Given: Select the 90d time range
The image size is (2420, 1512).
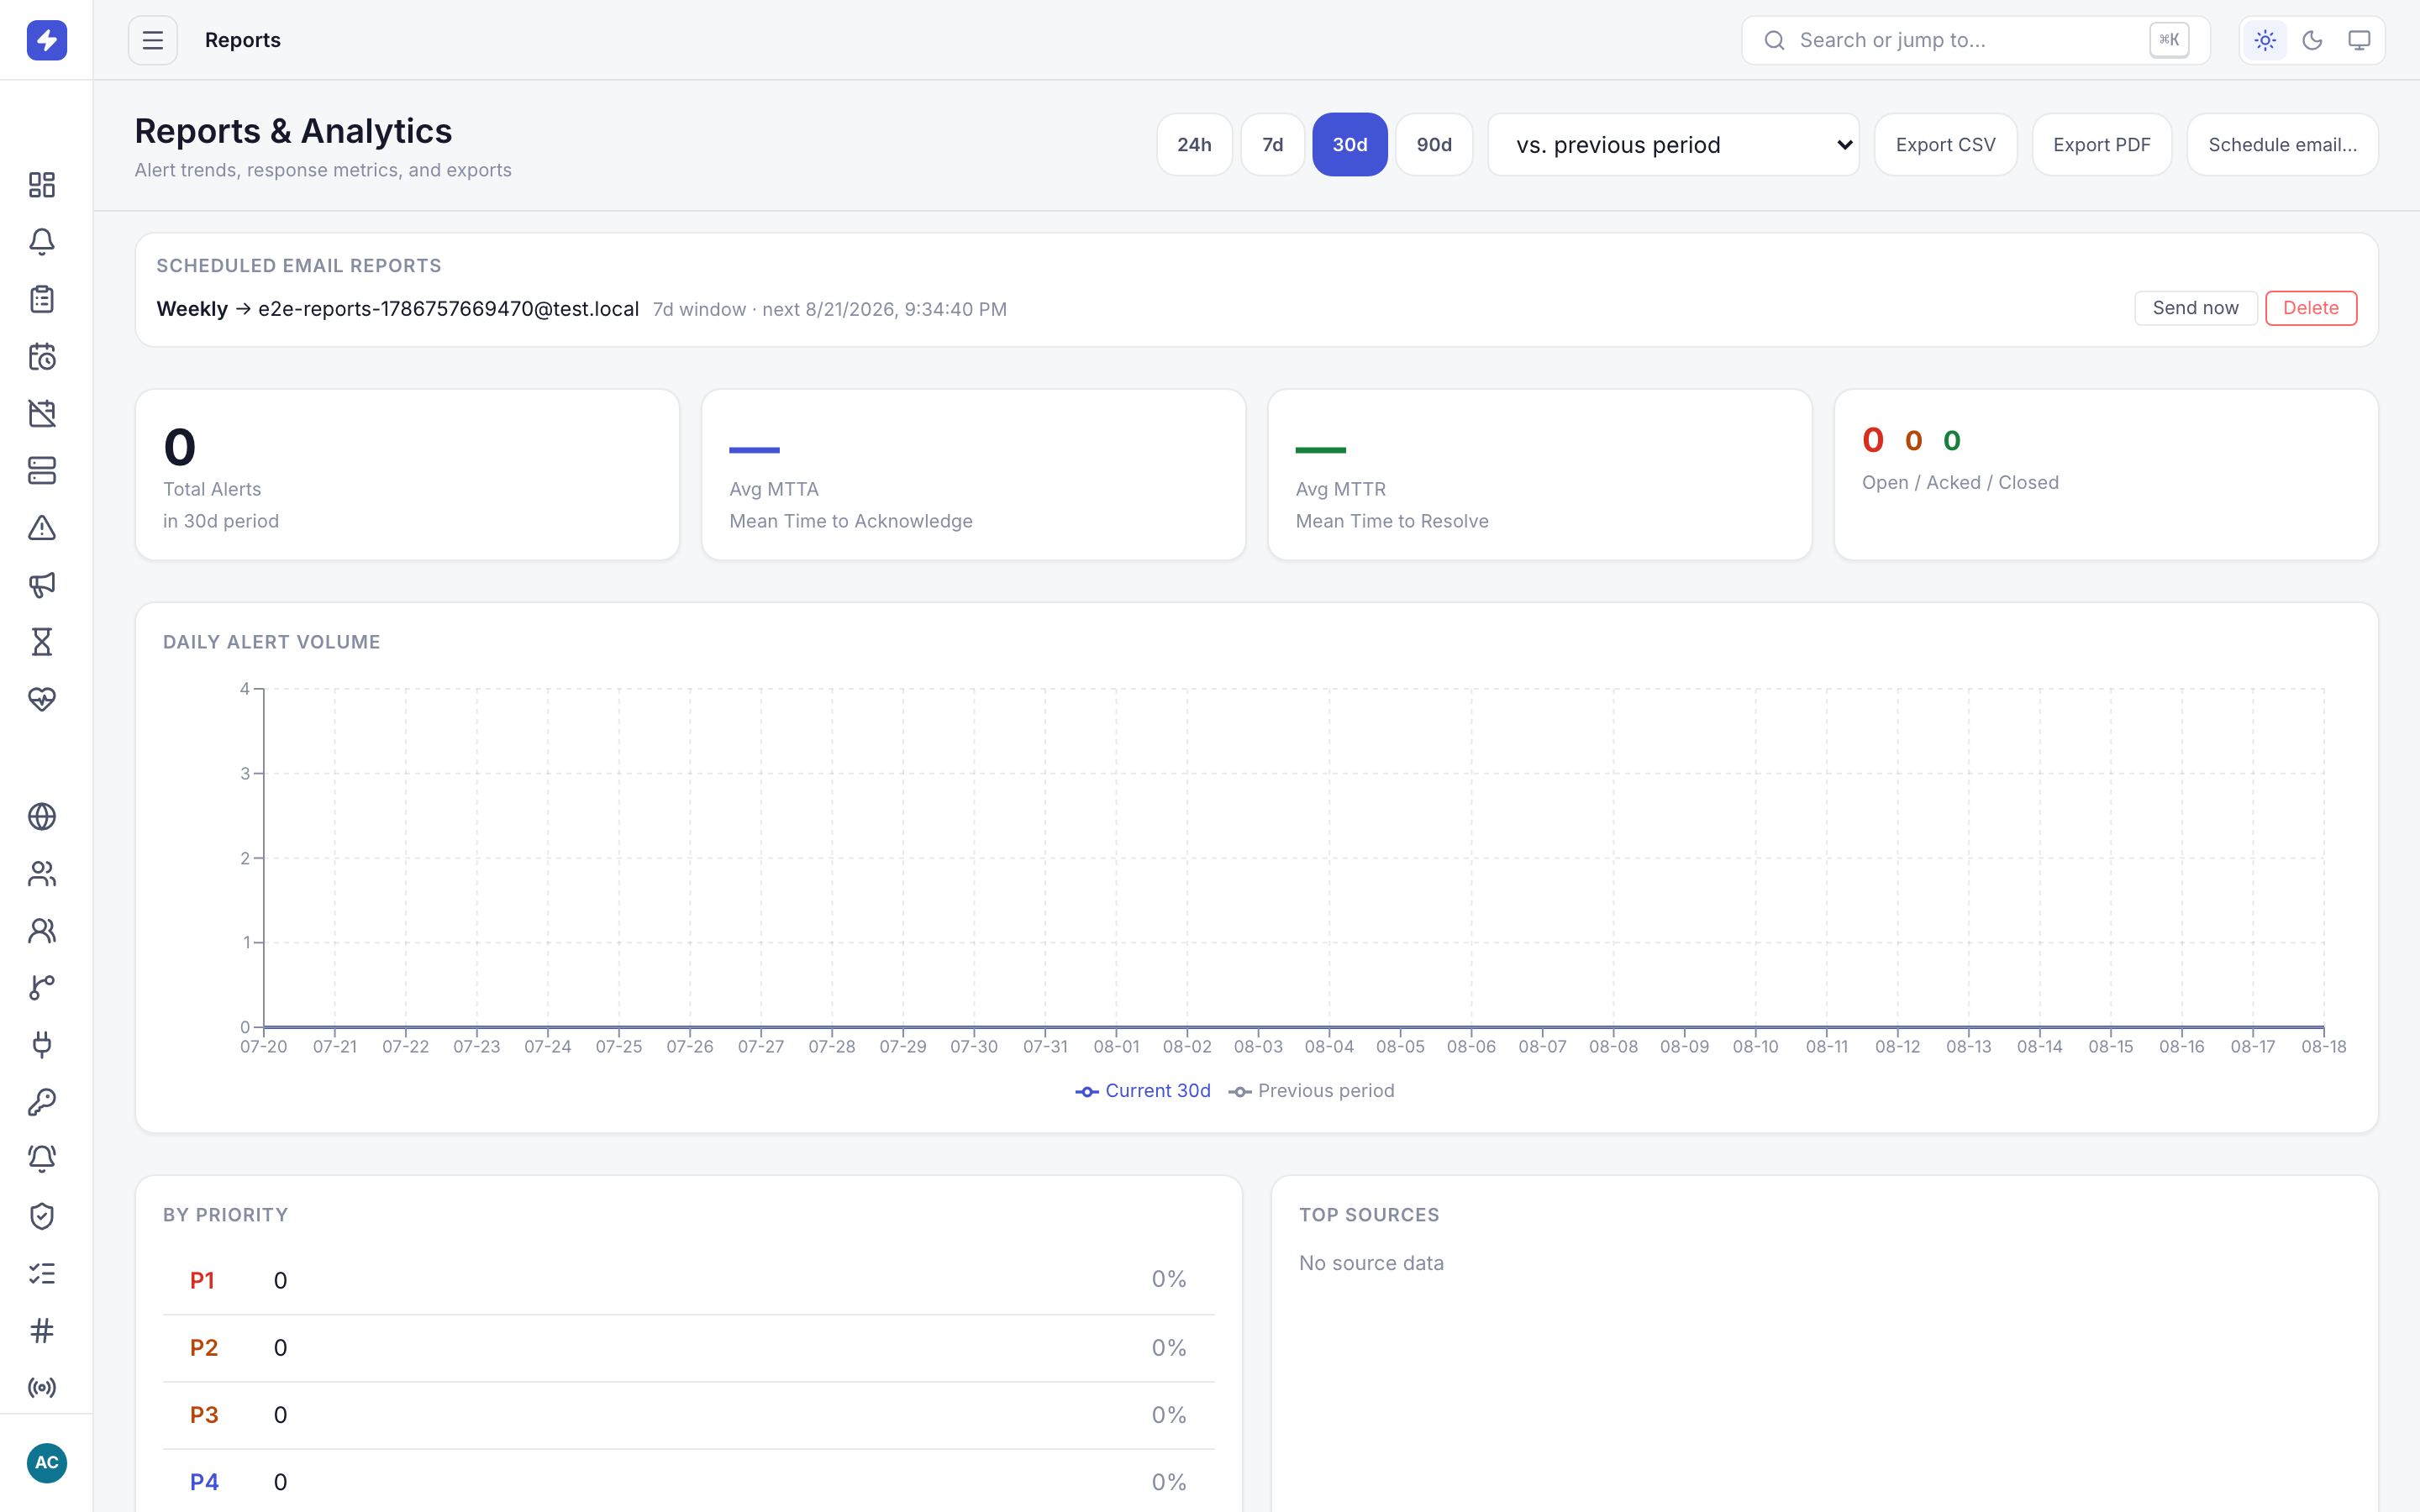Looking at the screenshot, I should [1434, 144].
